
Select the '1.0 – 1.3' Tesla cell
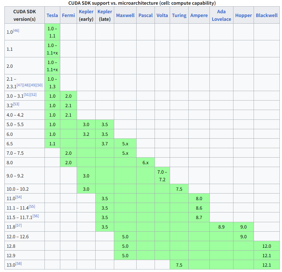52,83
